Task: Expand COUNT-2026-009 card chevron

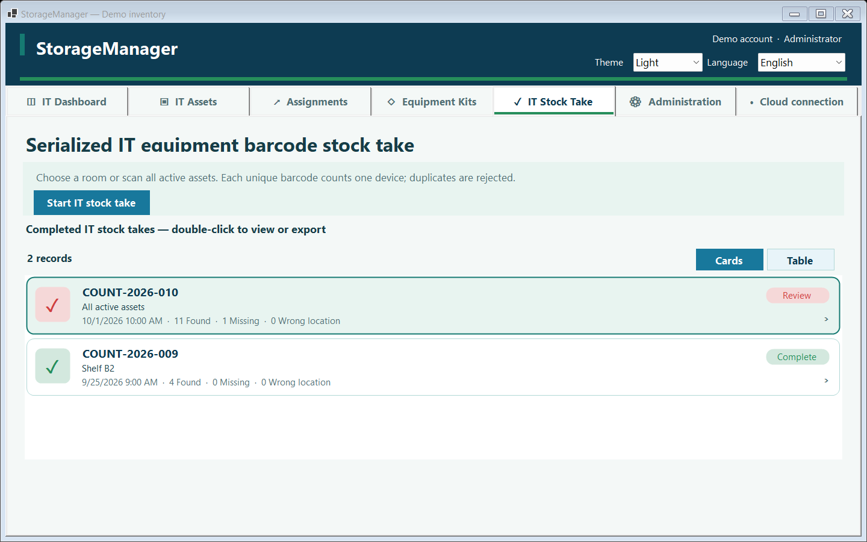Action: click(x=826, y=381)
